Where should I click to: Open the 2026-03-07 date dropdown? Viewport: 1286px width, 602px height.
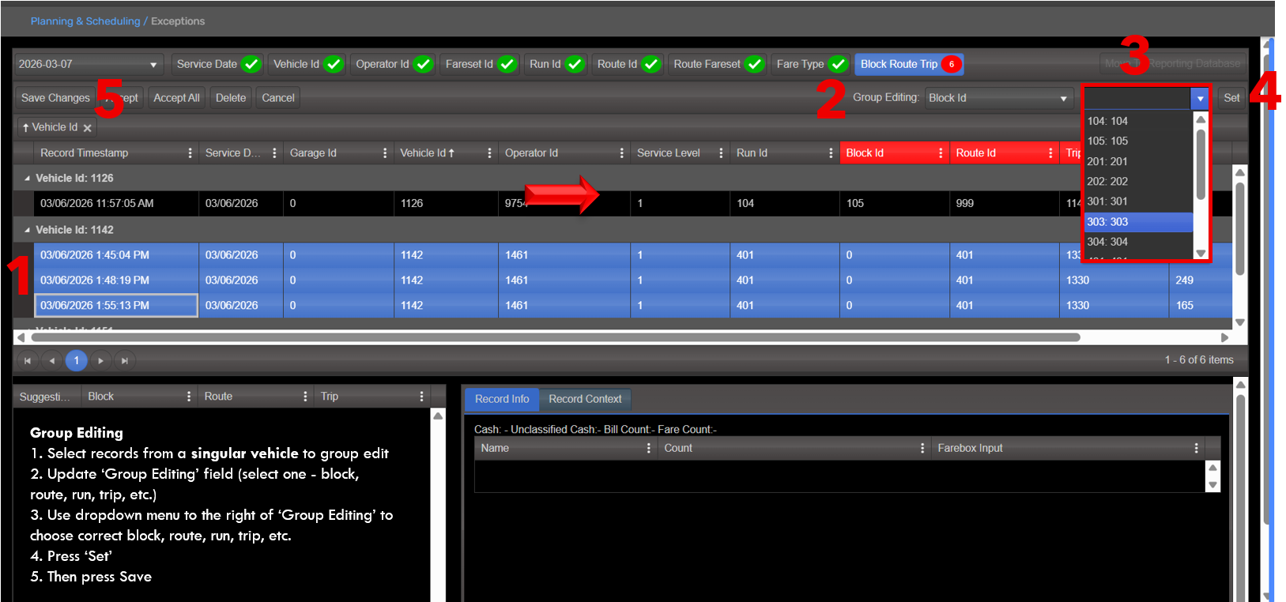click(153, 65)
